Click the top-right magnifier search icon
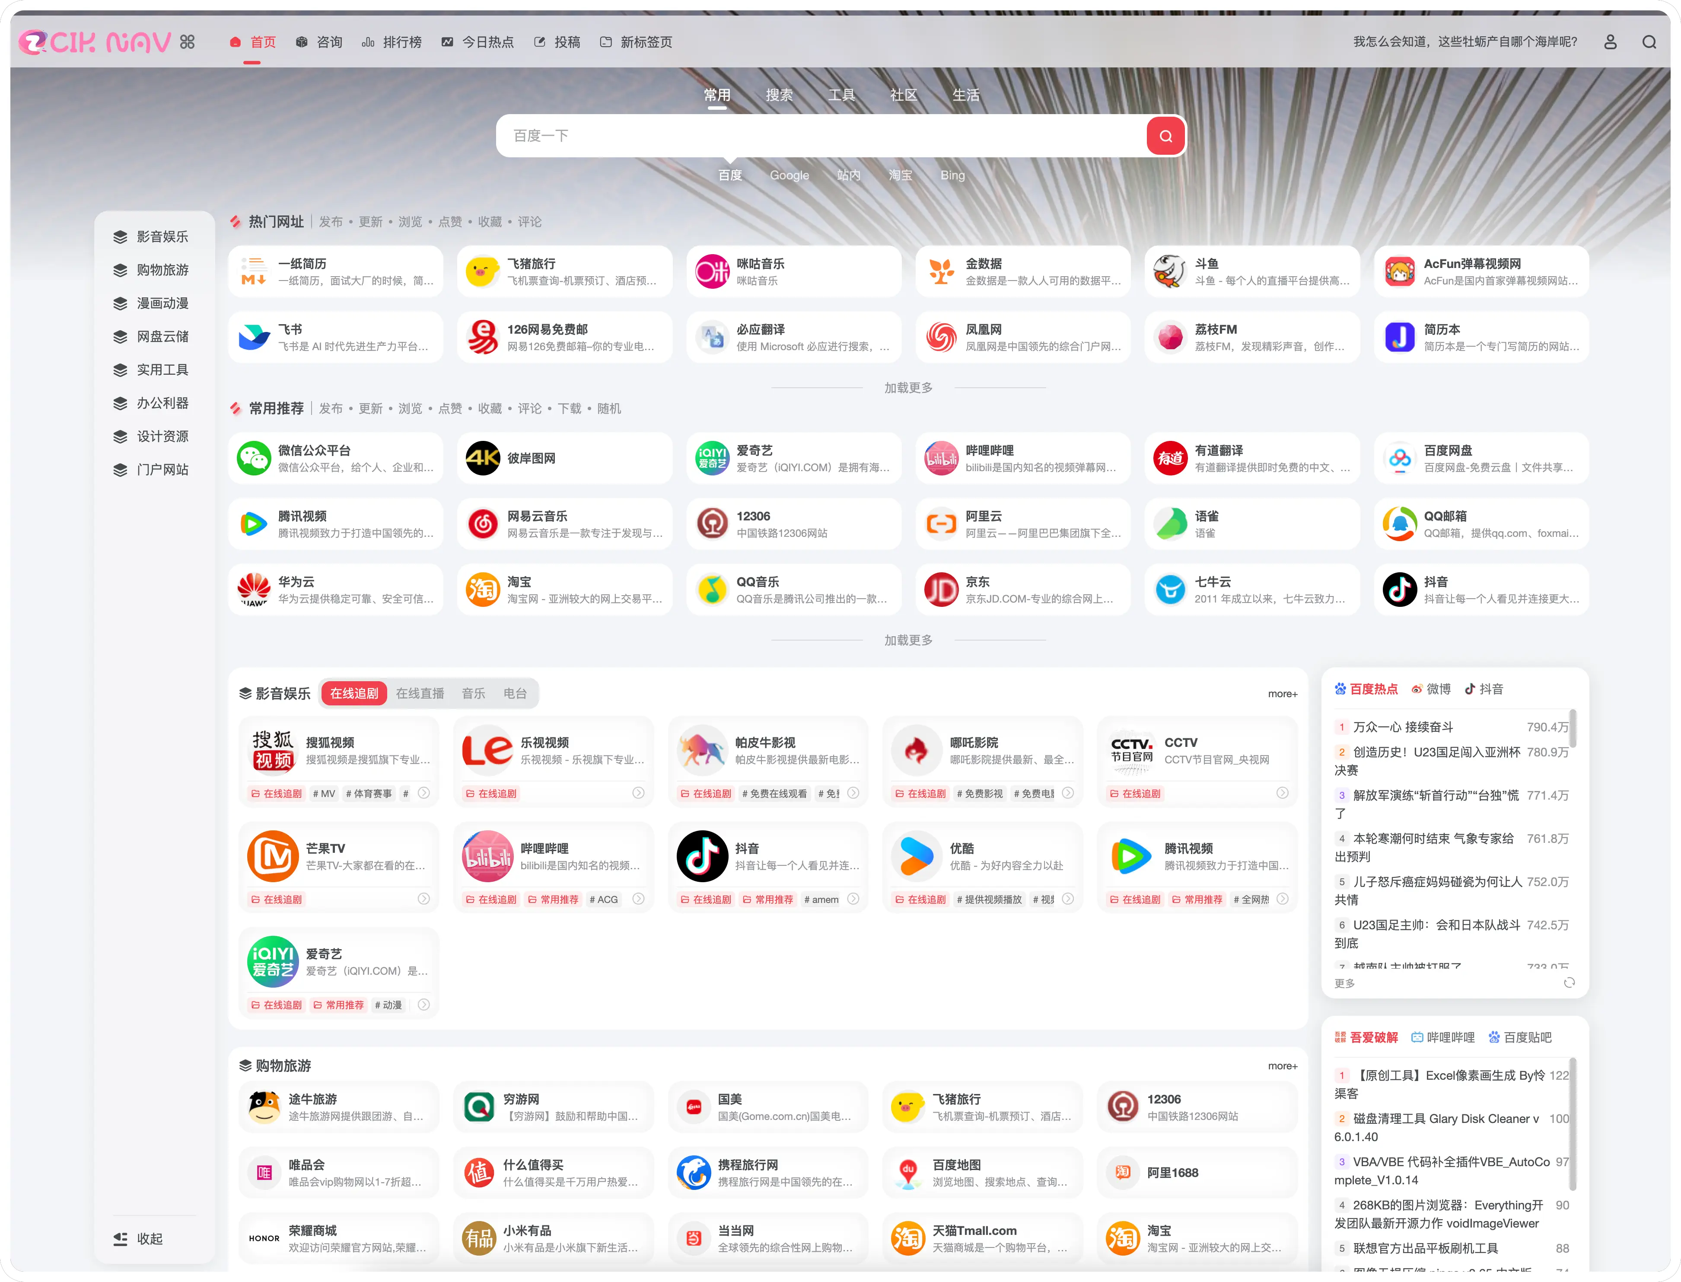Image resolution: width=1681 pixels, height=1282 pixels. [x=1649, y=42]
